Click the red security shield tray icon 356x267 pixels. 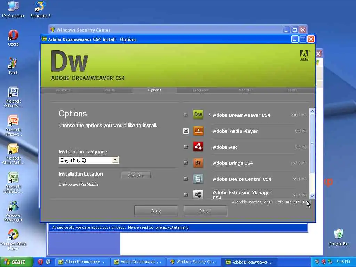pos(324,262)
